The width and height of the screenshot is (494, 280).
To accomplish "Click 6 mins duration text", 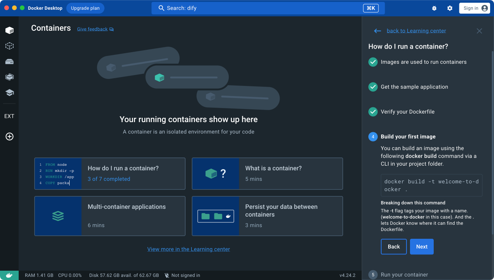I will [96, 226].
